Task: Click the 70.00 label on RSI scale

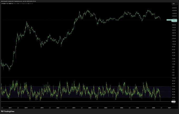Action: (x=174, y=86)
